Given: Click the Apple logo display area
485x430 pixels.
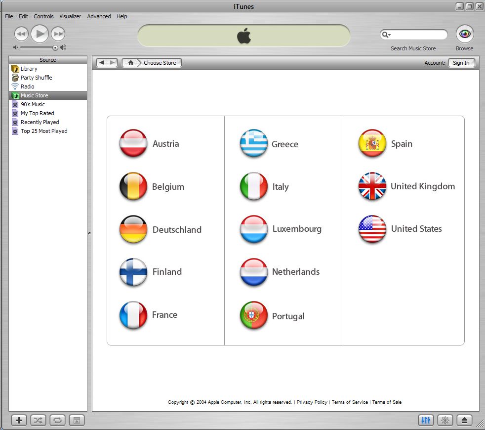Looking at the screenshot, I should [244, 36].
